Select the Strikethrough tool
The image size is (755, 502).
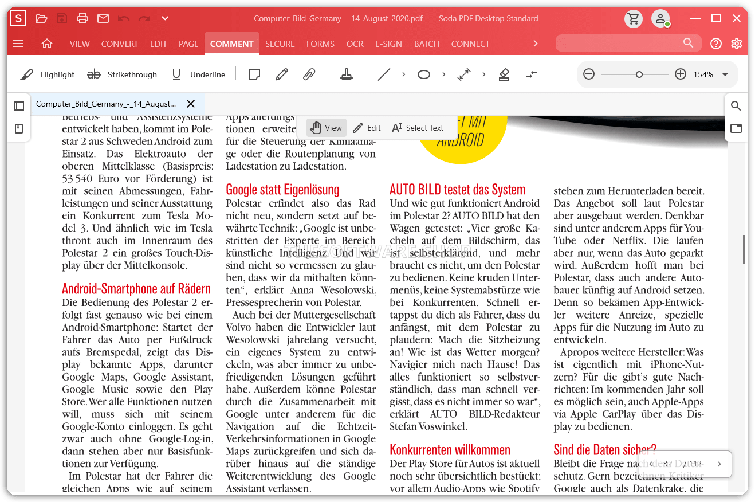click(x=121, y=74)
